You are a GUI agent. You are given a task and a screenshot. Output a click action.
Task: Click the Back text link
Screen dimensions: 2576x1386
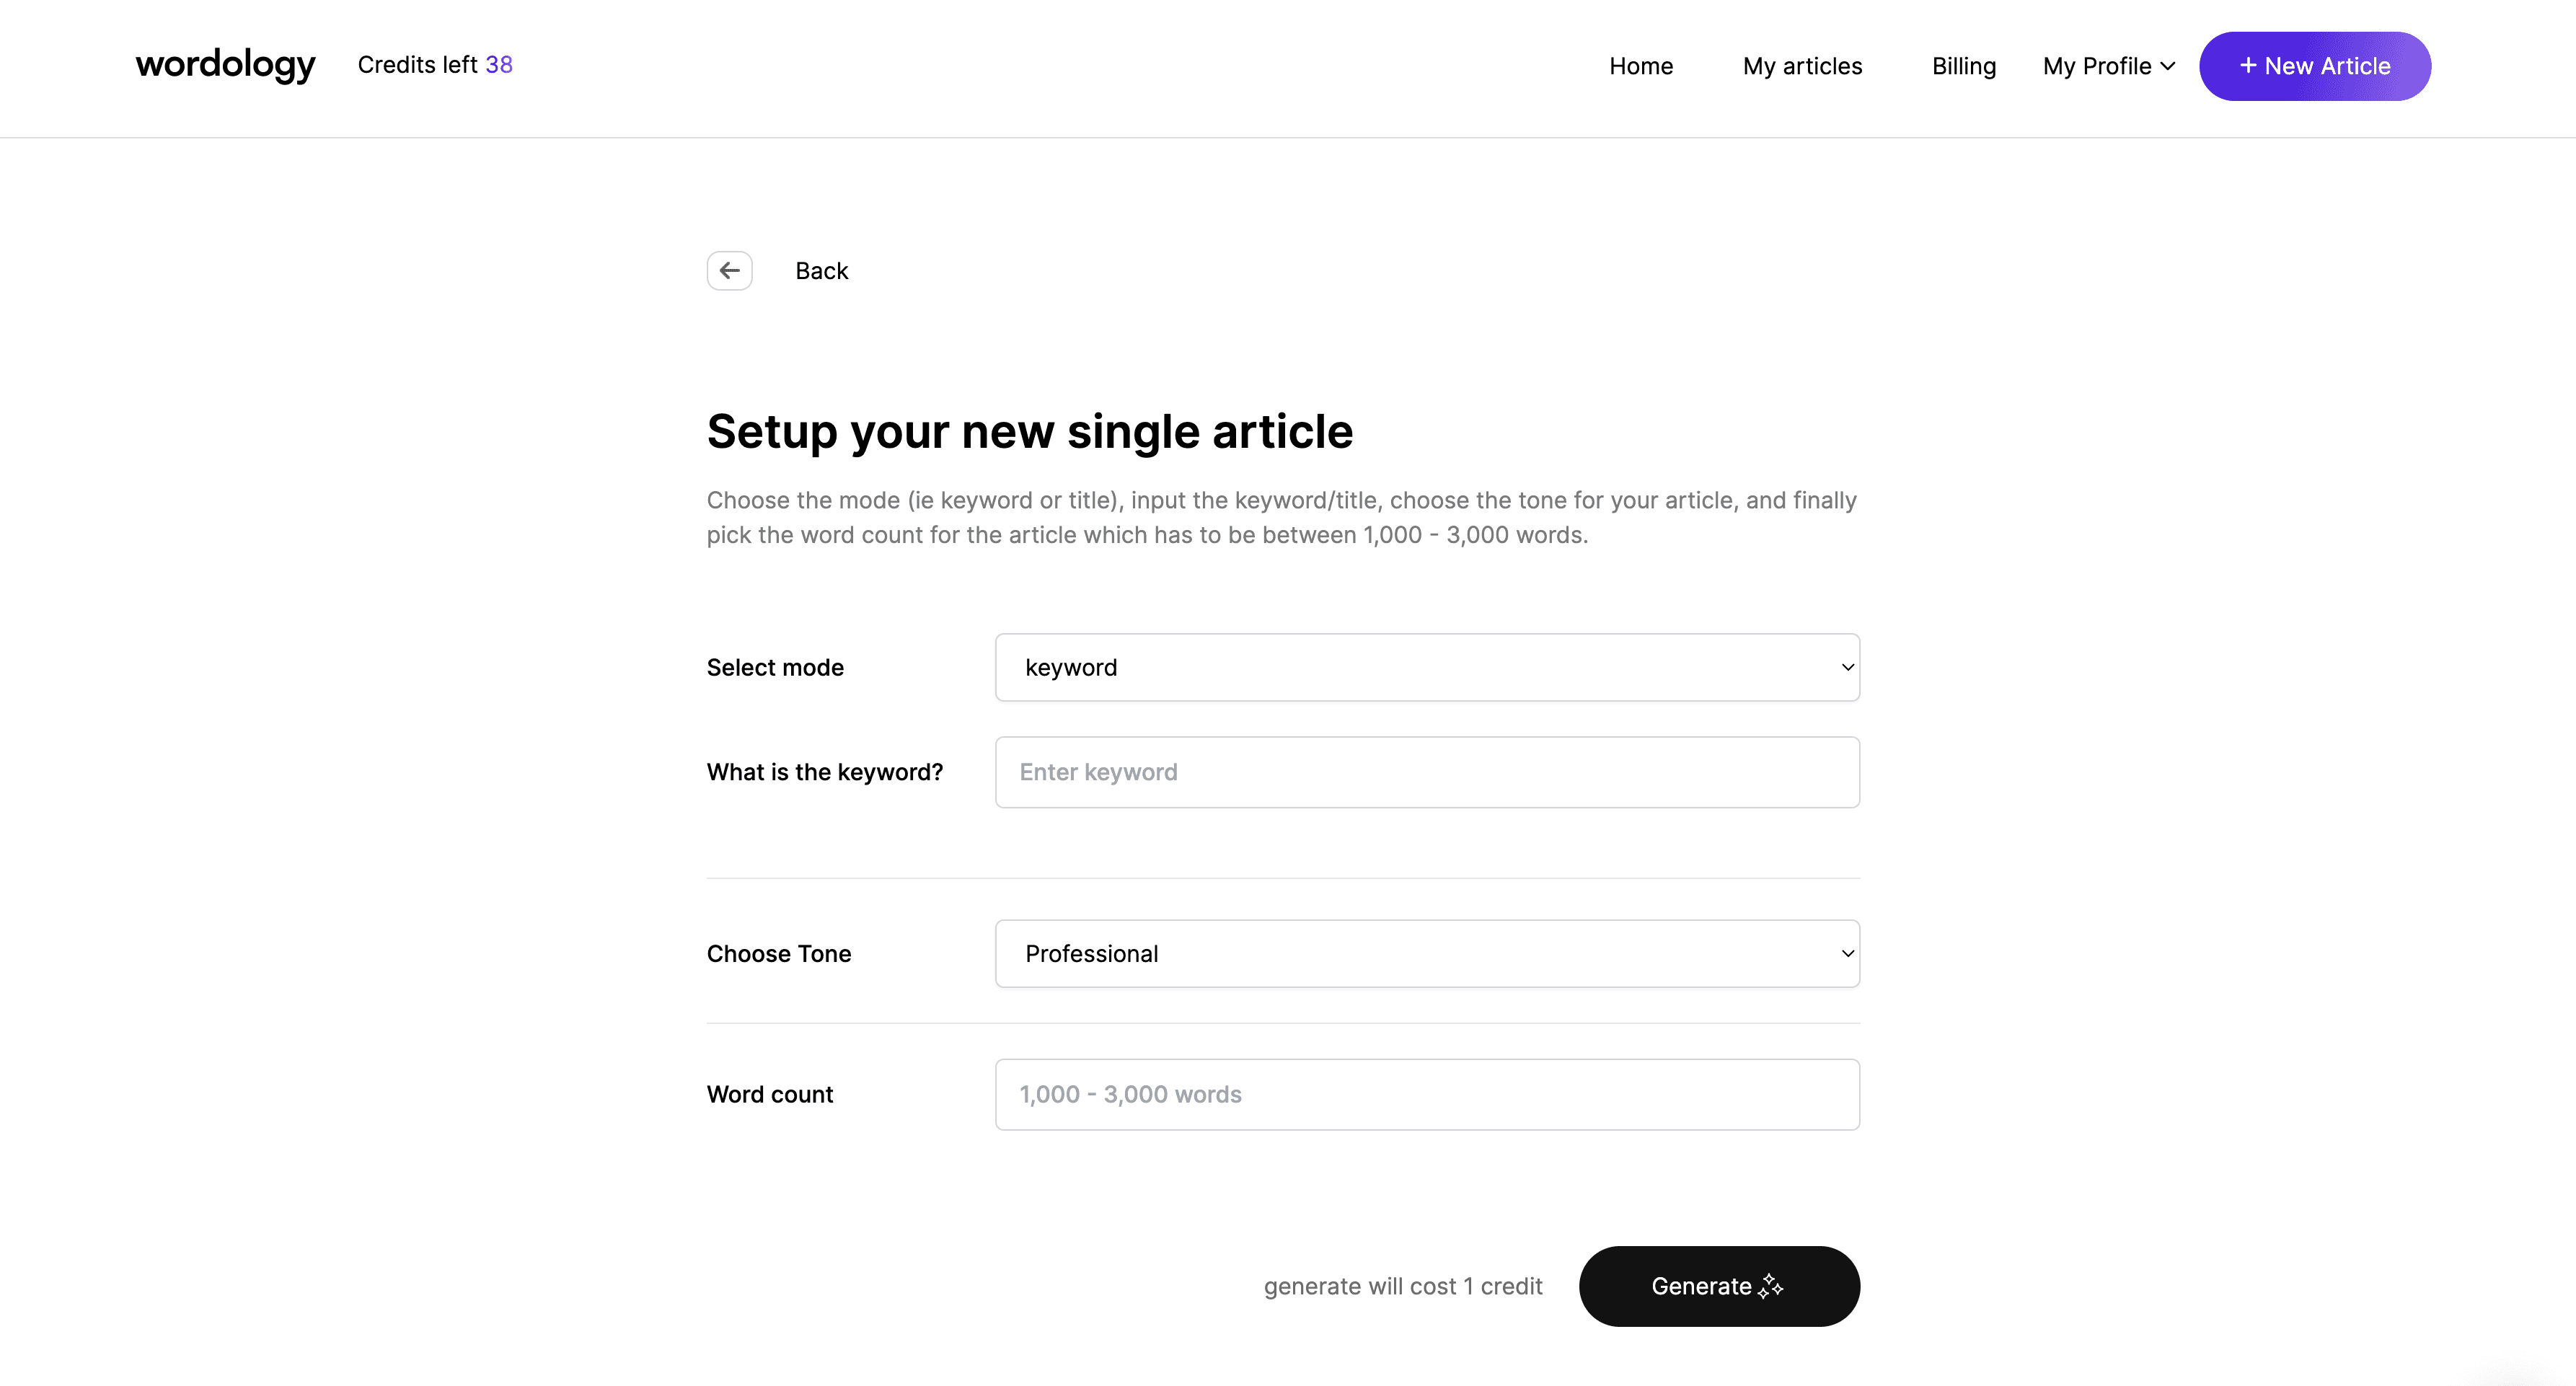point(821,271)
